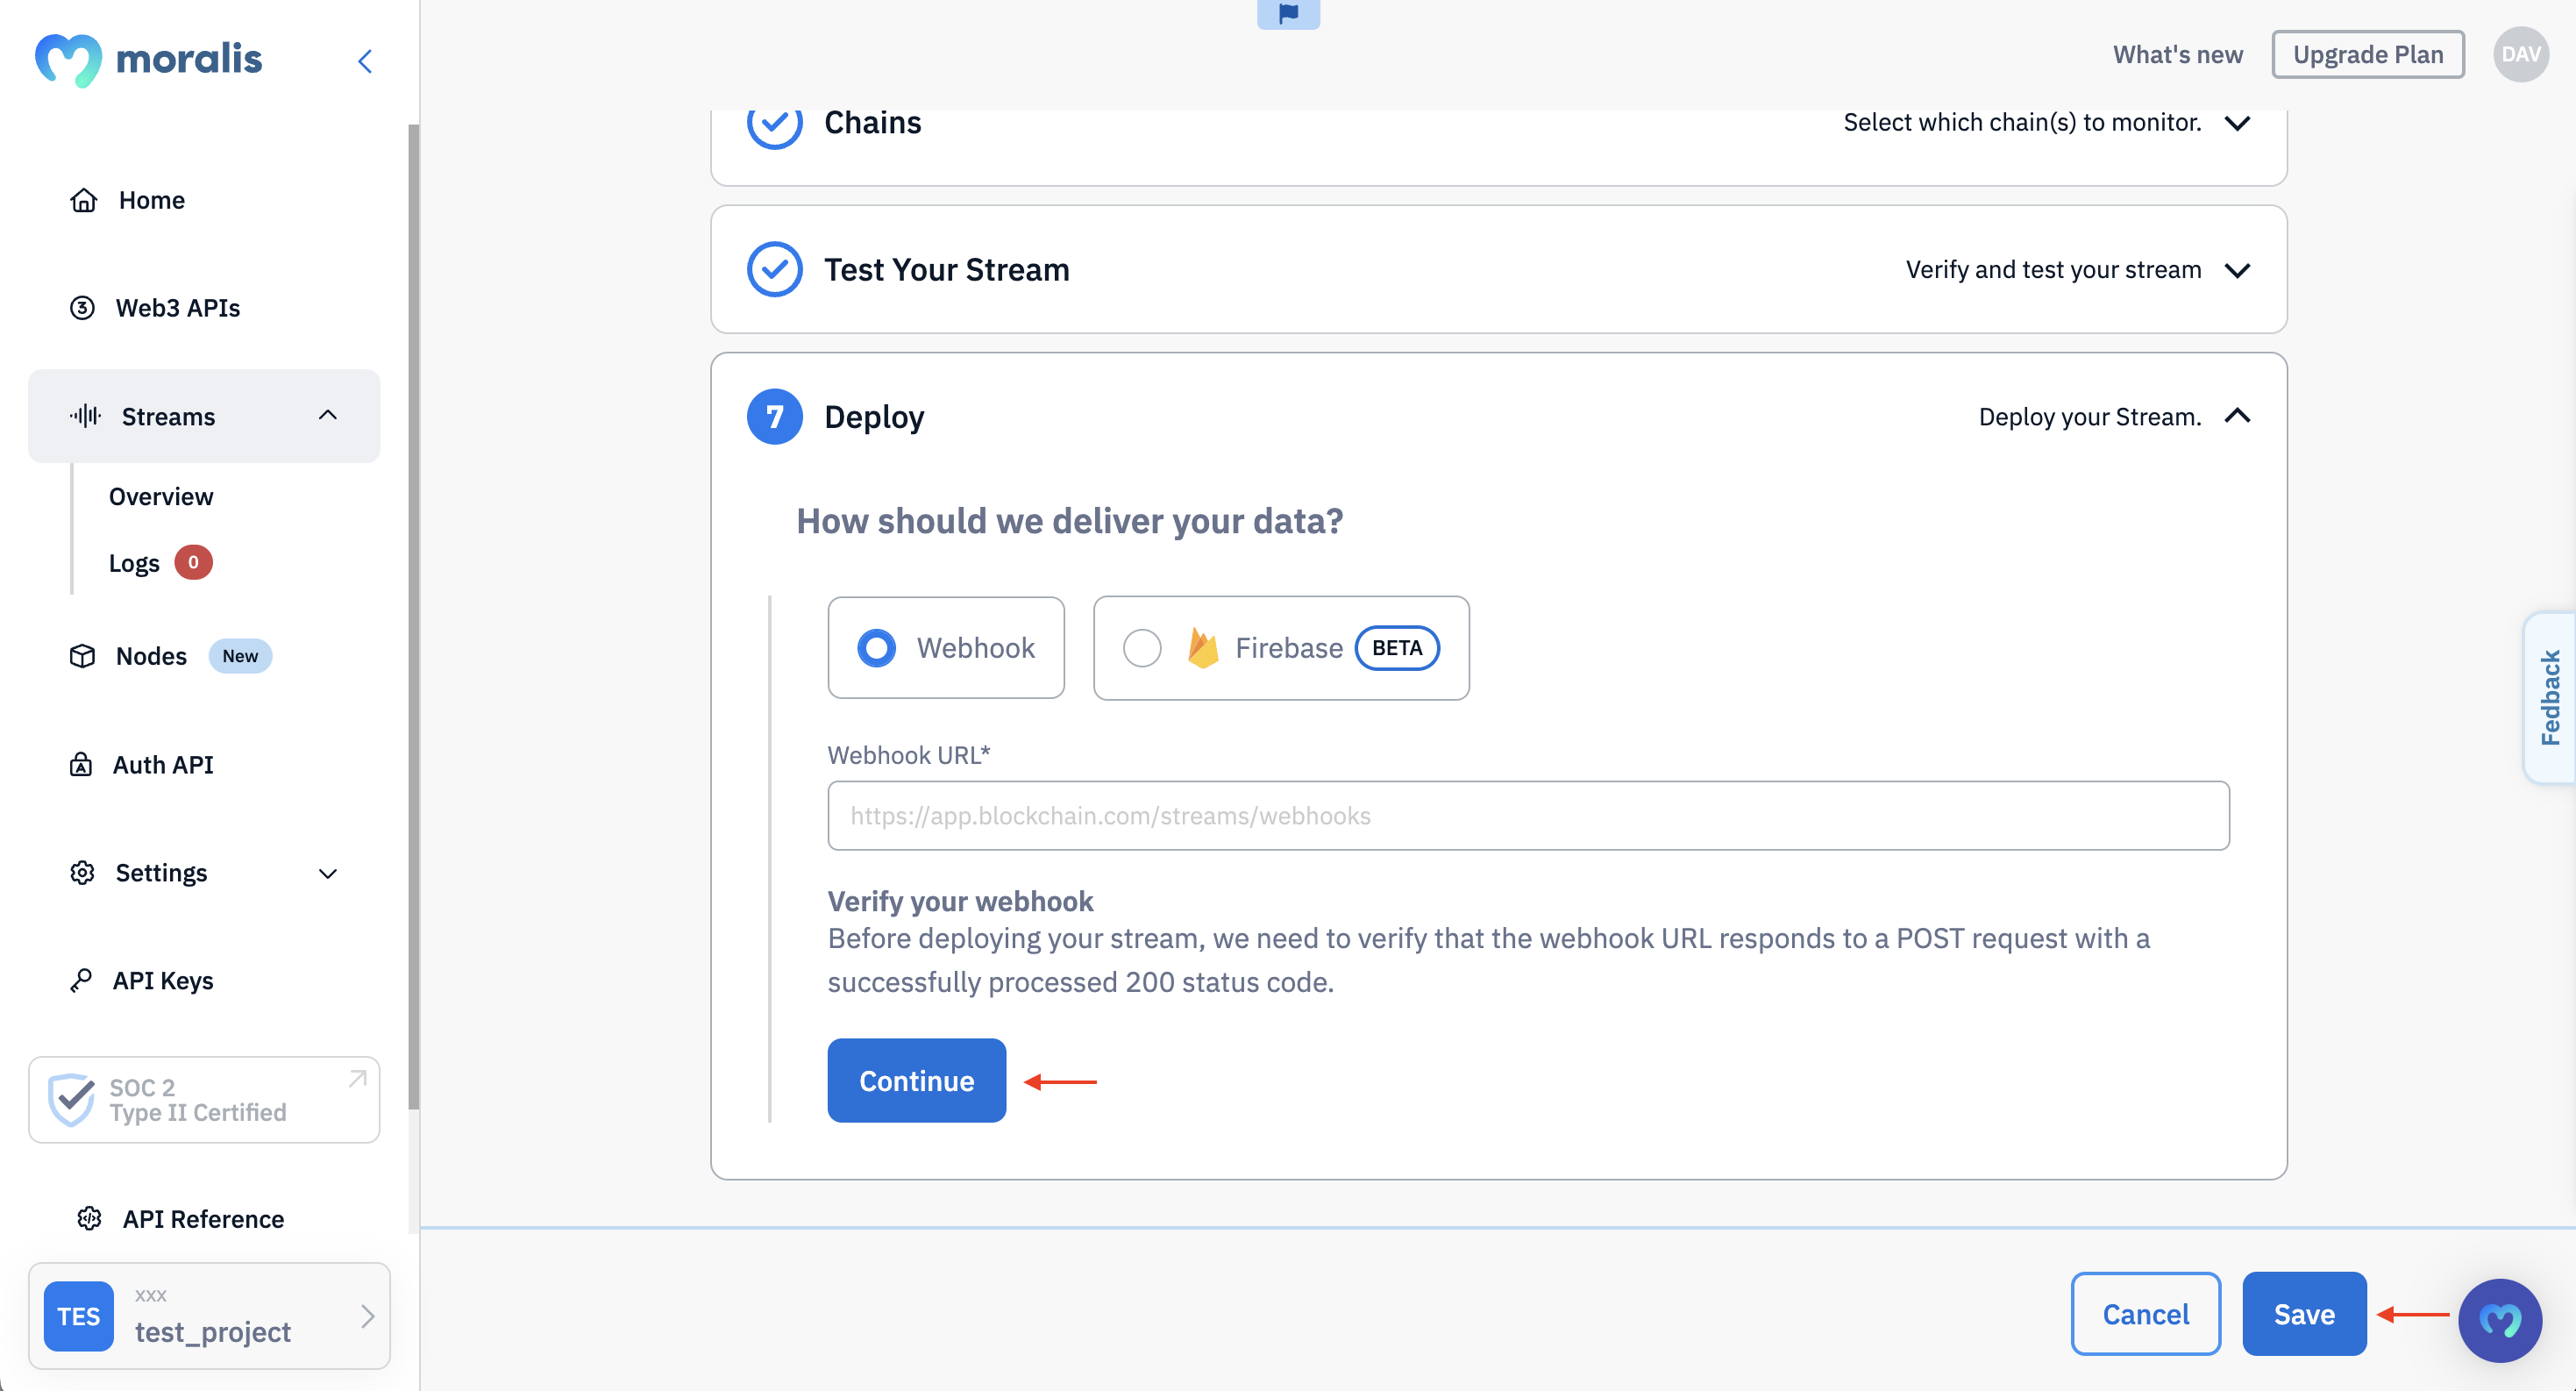
Task: Expand the Test Your Stream section
Action: point(2238,270)
